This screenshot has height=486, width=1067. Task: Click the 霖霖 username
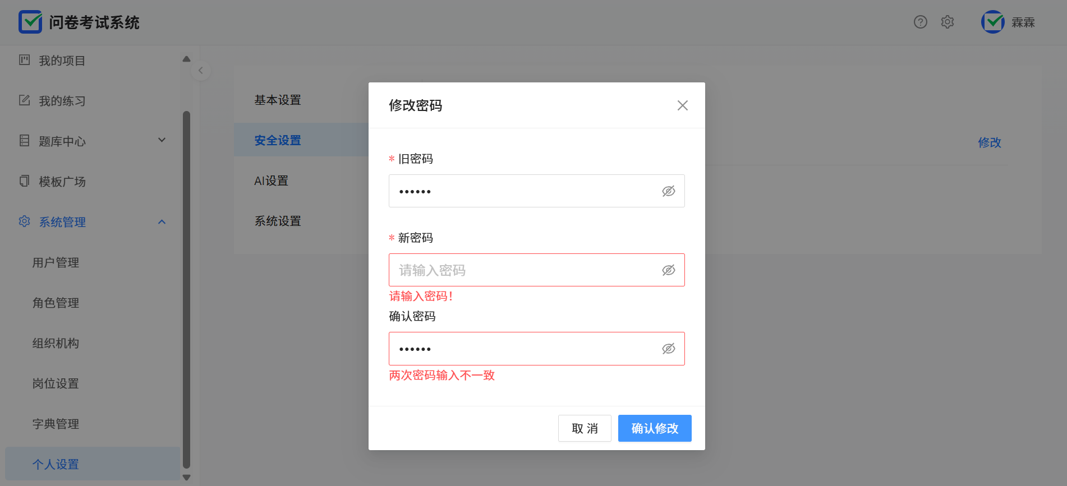[x=1023, y=22]
